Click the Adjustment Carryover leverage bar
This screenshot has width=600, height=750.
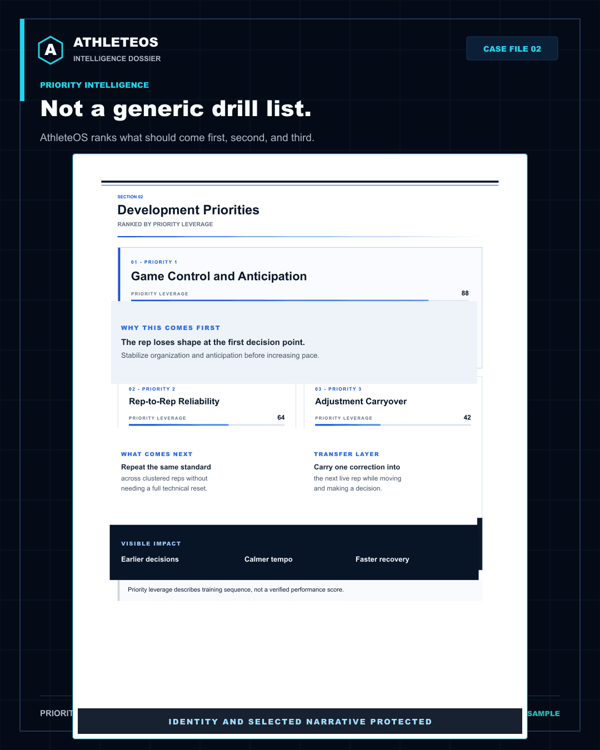(393, 425)
